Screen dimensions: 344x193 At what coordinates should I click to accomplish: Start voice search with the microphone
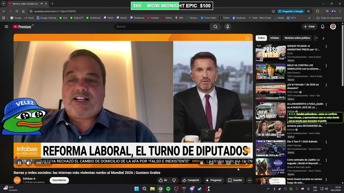point(228,27)
